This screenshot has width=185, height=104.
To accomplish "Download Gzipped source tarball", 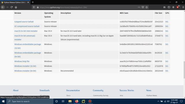I will pyautogui.click(x=24, y=22).
